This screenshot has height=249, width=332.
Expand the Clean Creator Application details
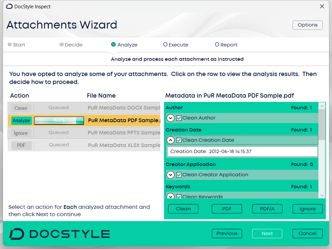170,175
